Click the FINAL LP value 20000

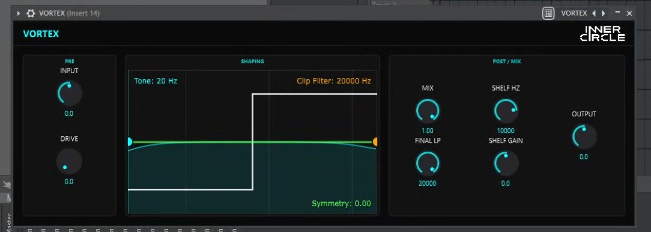pos(427,183)
